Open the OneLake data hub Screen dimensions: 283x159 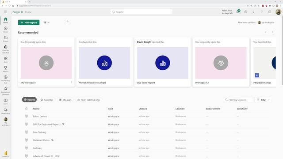click(x=6, y=49)
